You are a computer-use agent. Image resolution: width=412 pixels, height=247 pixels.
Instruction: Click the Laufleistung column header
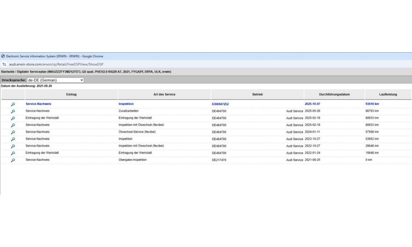388,95
